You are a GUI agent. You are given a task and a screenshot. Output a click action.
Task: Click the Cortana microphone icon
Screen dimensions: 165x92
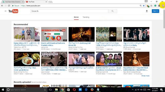click(x=45, y=90)
